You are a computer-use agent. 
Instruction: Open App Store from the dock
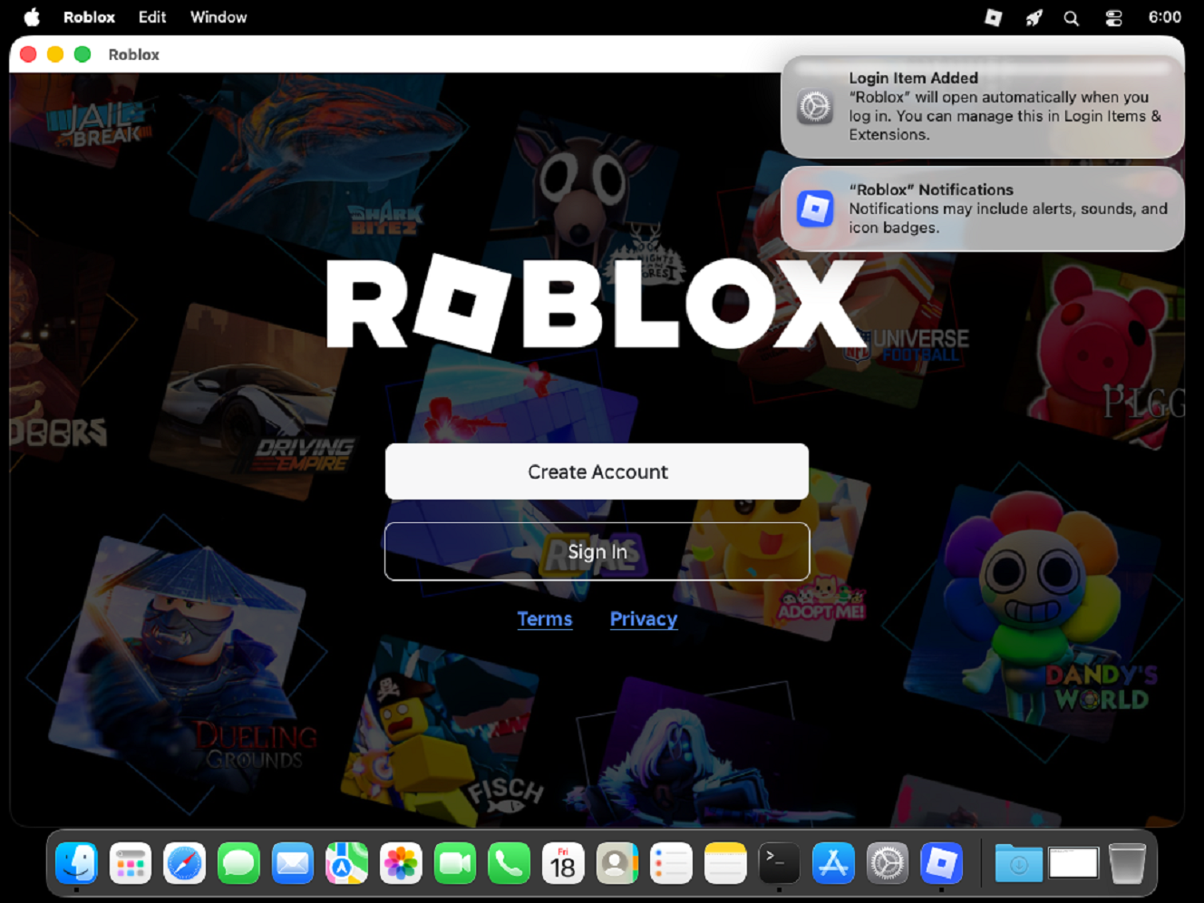coord(833,863)
